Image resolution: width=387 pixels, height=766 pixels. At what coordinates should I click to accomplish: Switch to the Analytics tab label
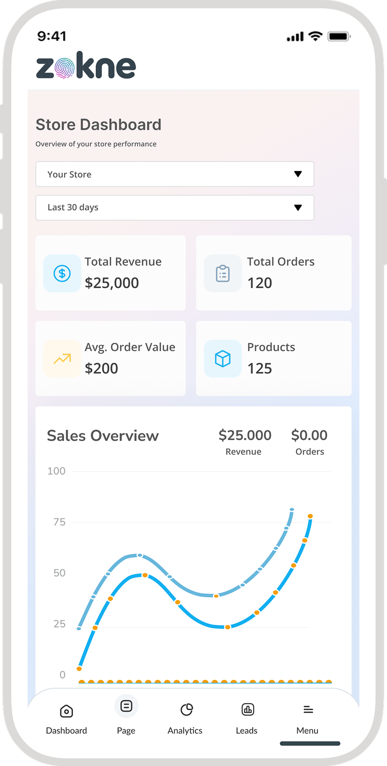[x=185, y=731]
